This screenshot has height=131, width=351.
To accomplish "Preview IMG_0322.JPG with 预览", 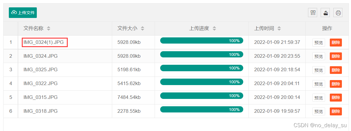I will (x=319, y=84).
